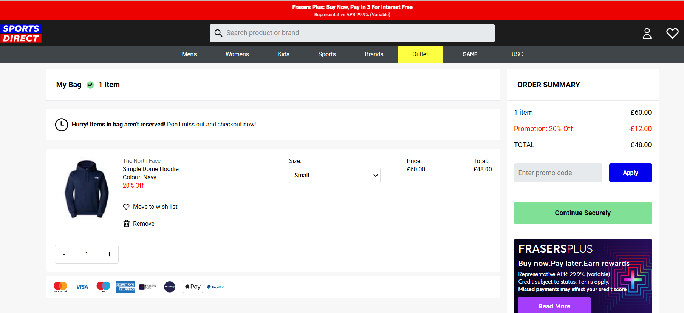Click the navy hoodie product thumbnail
The width and height of the screenshot is (684, 313).
pyautogui.click(x=87, y=189)
